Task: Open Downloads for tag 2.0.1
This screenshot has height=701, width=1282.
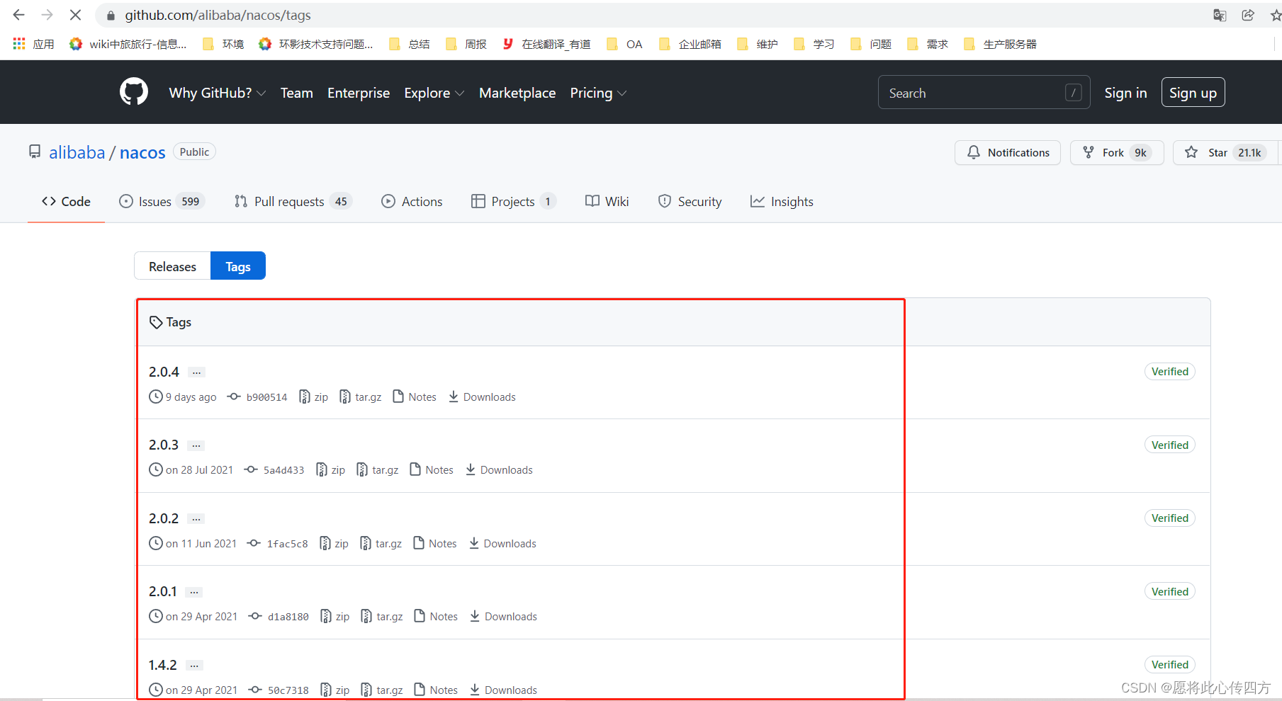Action: point(503,617)
